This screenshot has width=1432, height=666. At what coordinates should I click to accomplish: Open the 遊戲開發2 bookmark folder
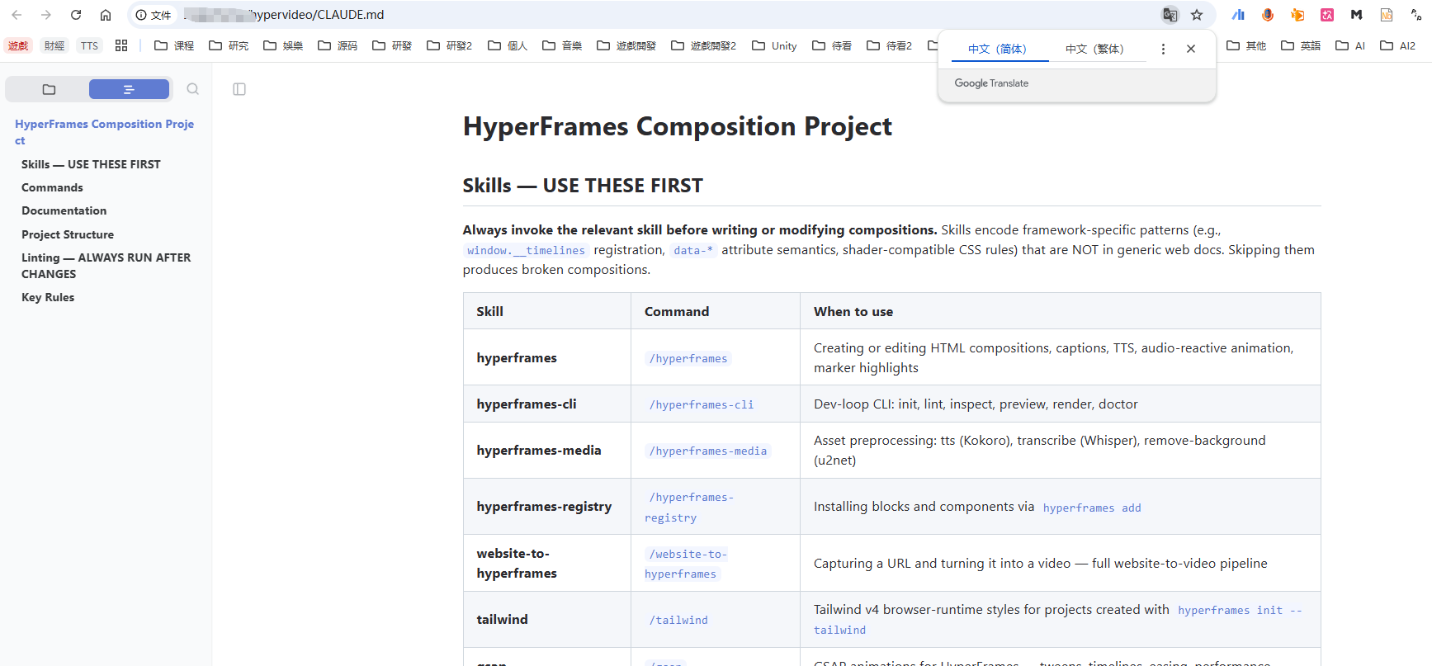(x=704, y=45)
